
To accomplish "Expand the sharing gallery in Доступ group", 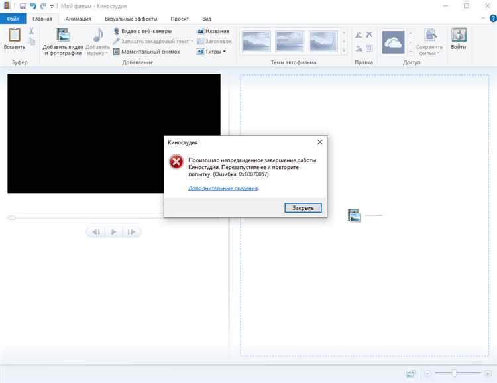I will click(x=410, y=51).
